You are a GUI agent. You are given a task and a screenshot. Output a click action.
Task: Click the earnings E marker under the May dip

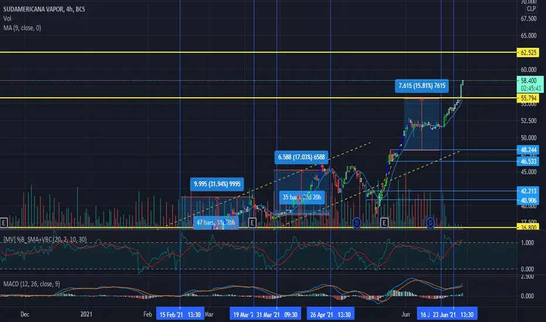tap(384, 222)
